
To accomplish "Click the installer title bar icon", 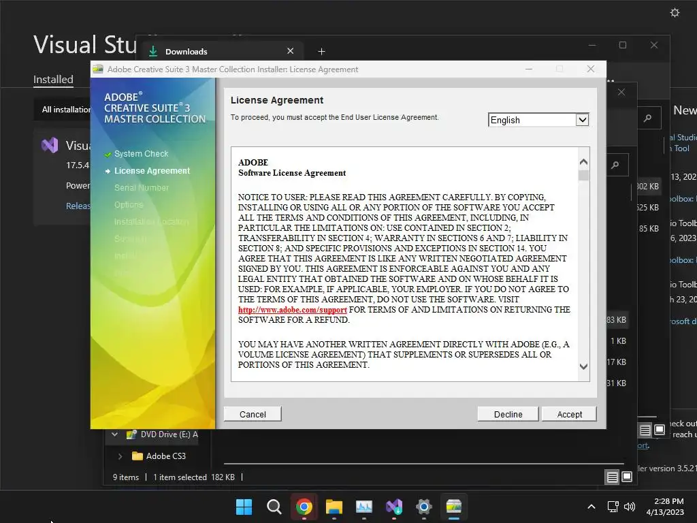I will tap(98, 69).
